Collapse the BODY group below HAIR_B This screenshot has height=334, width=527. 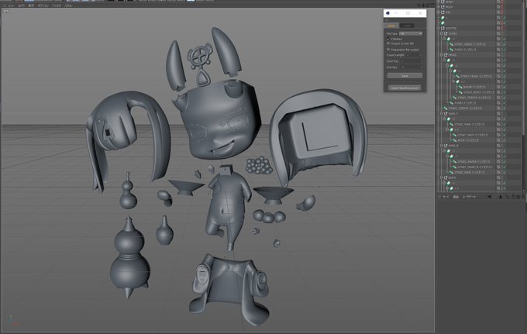tap(442, 177)
